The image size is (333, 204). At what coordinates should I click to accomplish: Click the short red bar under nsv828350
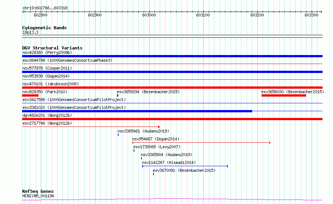tap(30, 95)
